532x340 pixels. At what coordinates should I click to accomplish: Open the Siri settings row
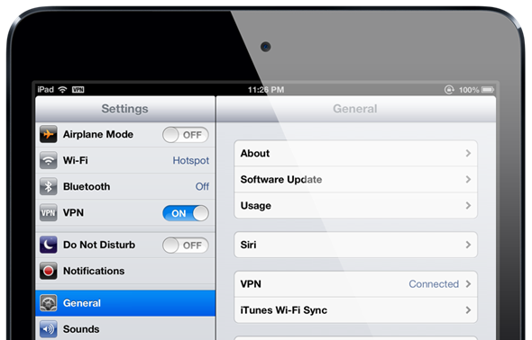click(355, 245)
